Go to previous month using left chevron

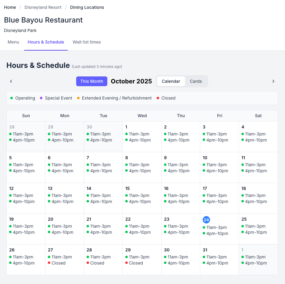click(x=11, y=81)
